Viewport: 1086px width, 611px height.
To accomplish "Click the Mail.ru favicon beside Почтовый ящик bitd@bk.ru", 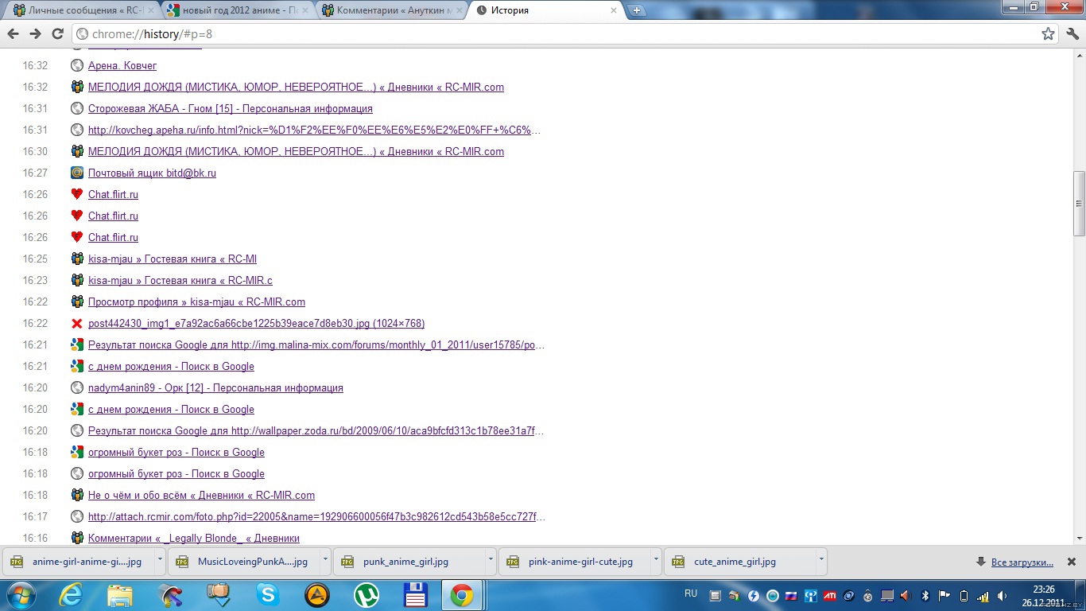I will point(77,173).
